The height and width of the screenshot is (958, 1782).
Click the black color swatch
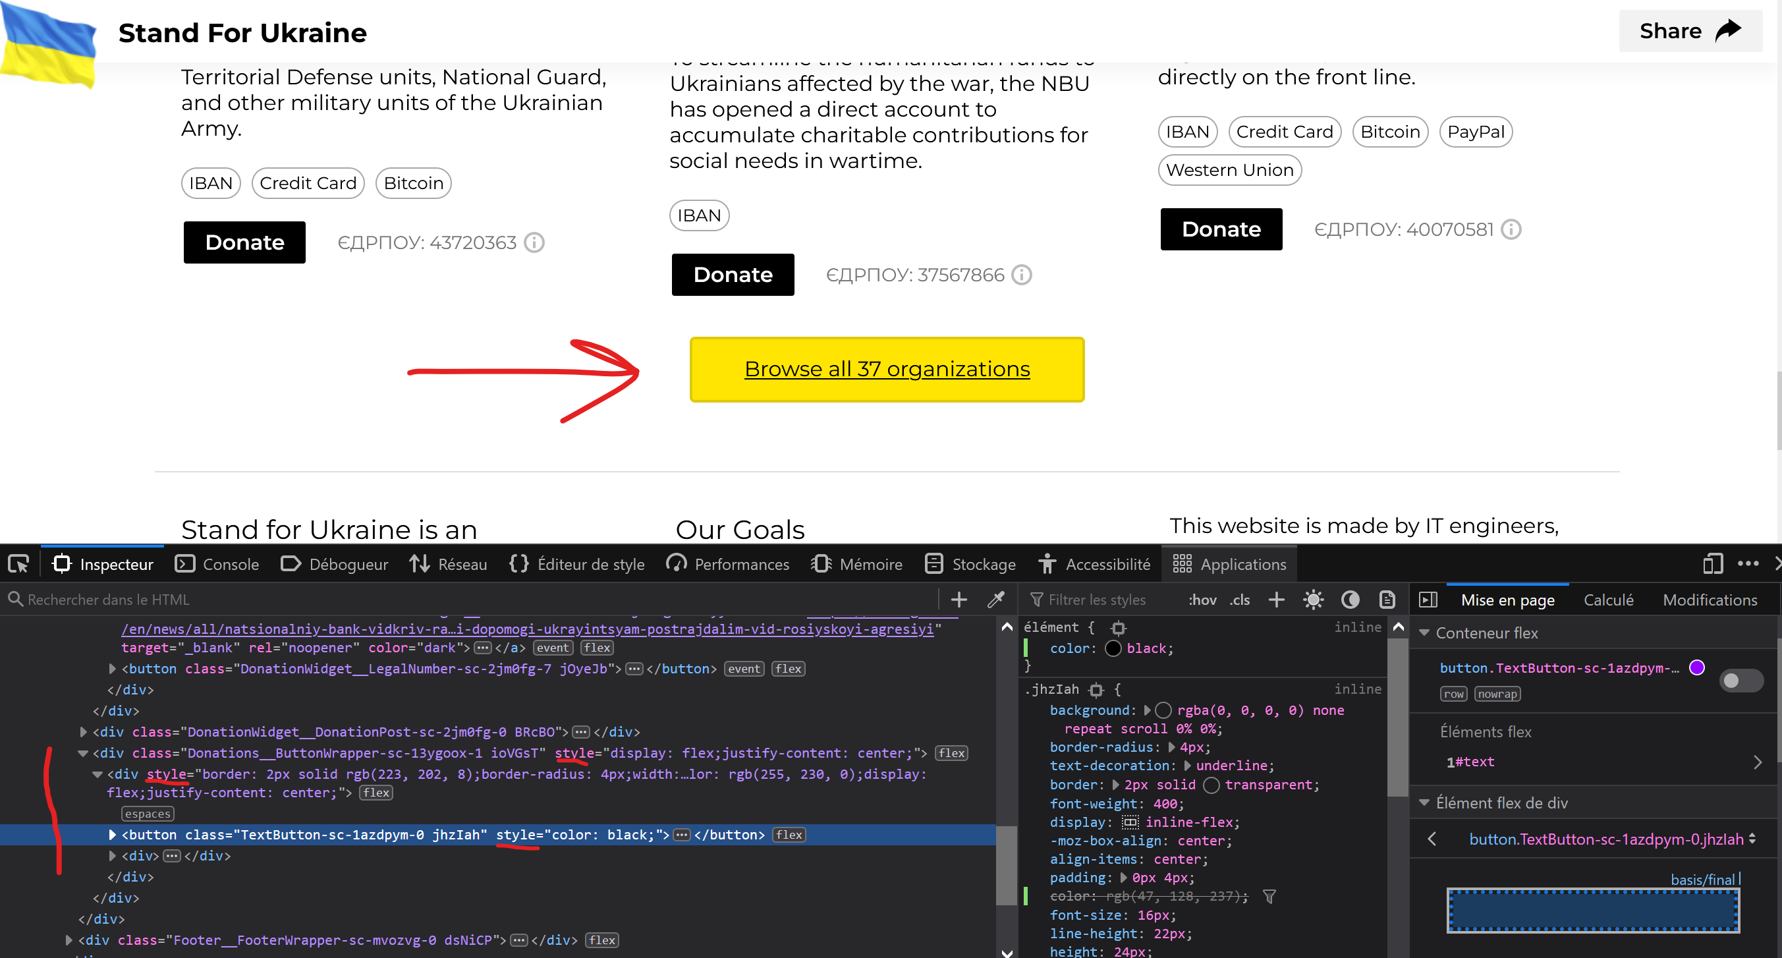[x=1113, y=648]
